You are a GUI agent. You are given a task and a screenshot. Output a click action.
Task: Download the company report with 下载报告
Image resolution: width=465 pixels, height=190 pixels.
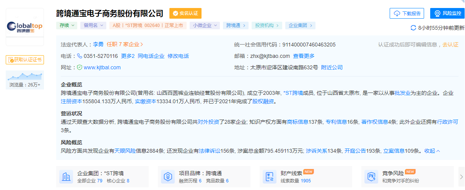[407, 13]
